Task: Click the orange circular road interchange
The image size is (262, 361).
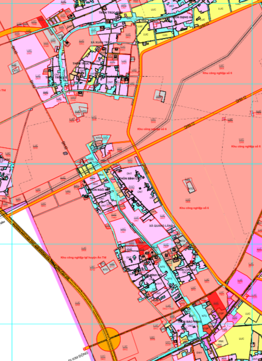Action: pyautogui.click(x=108, y=339)
